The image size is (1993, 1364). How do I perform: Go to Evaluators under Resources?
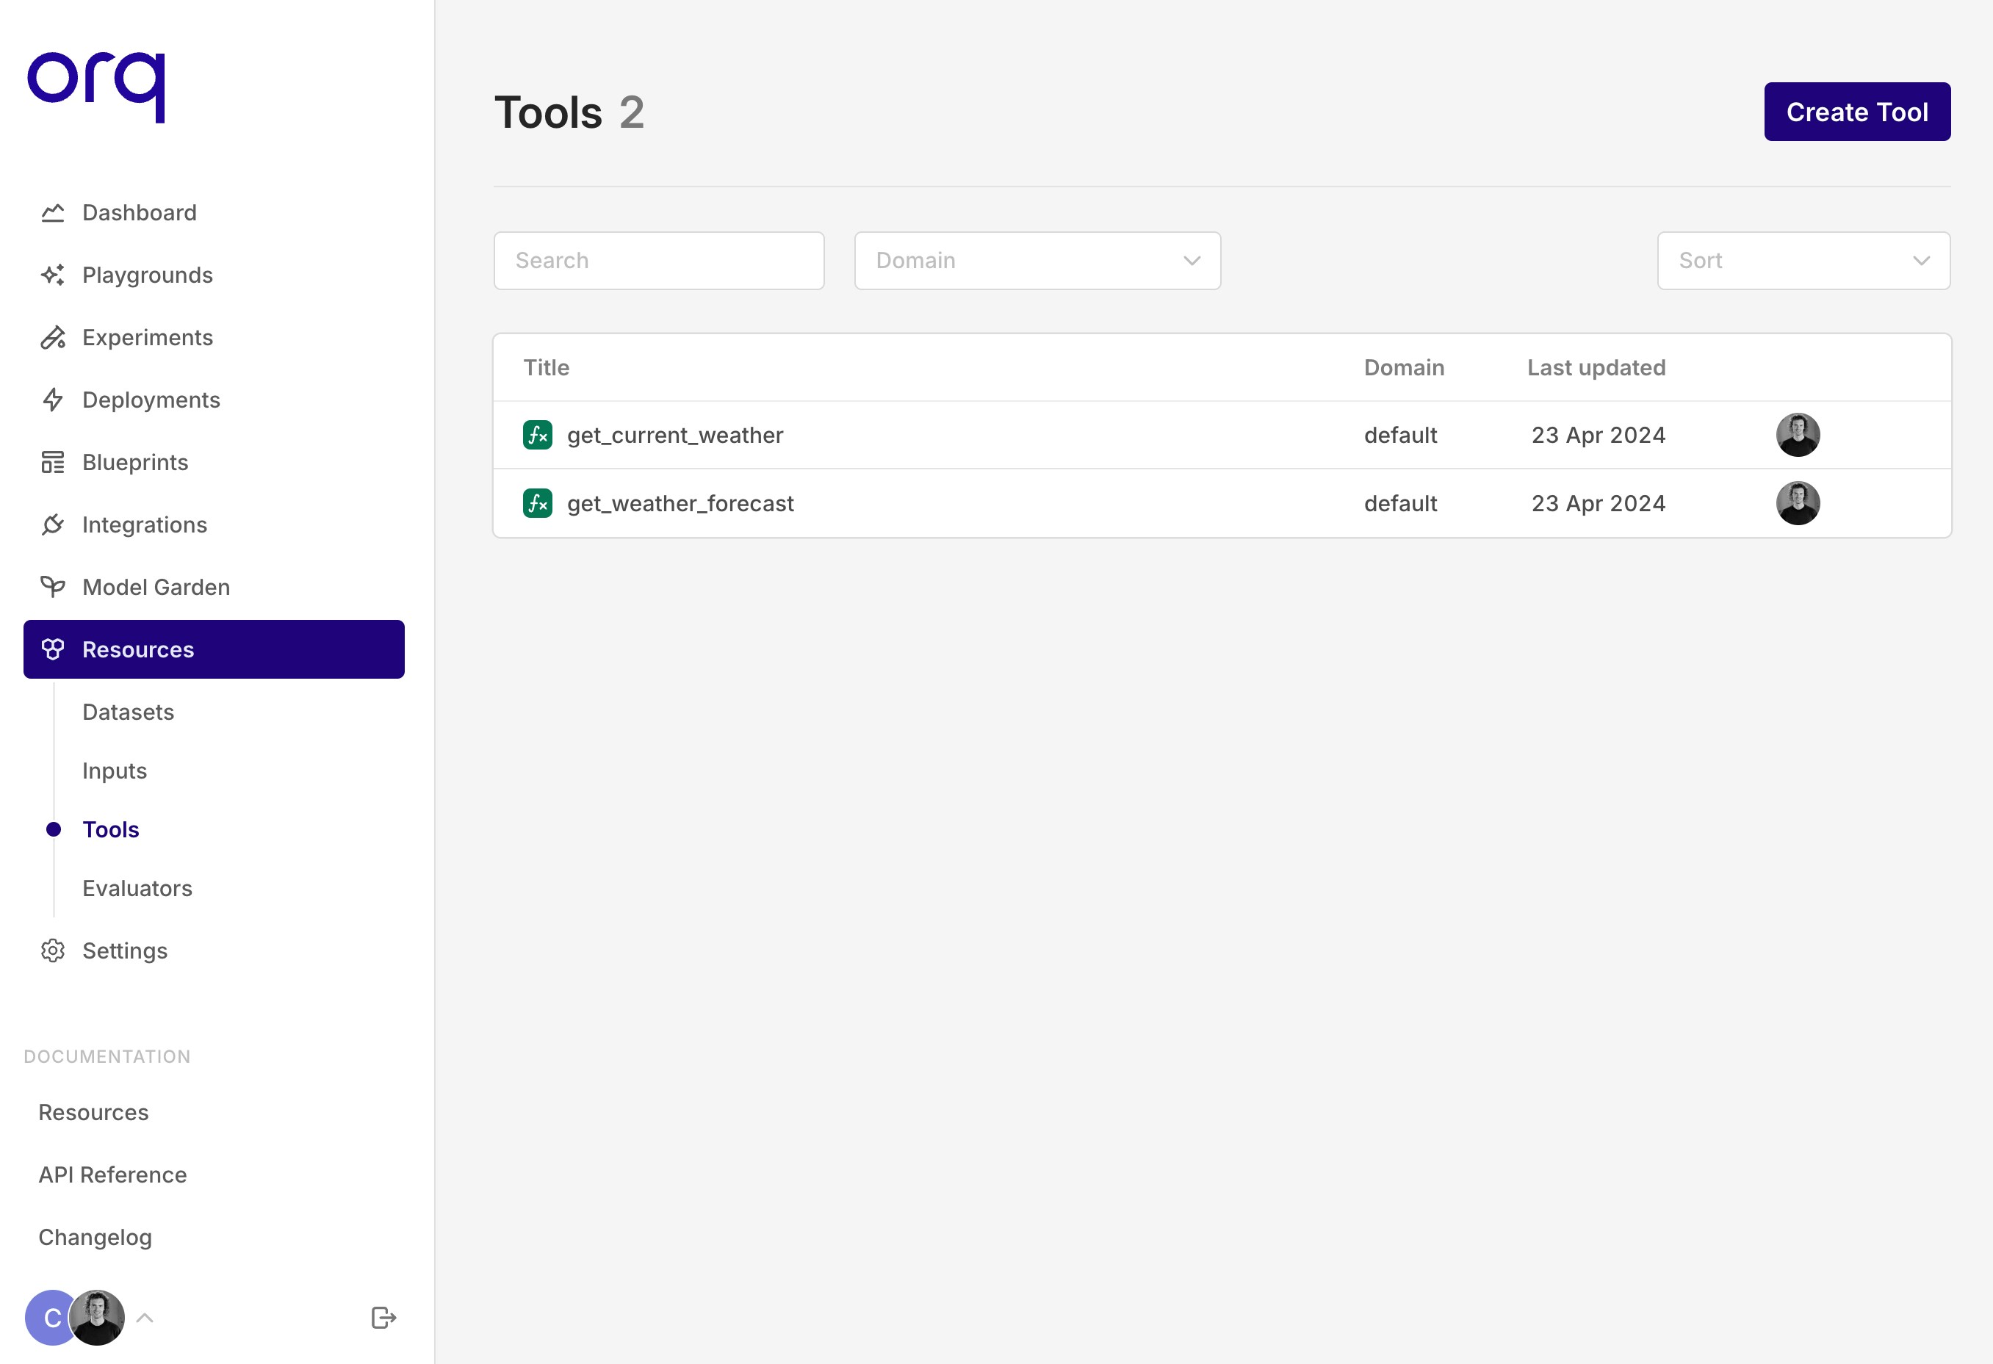tap(137, 888)
